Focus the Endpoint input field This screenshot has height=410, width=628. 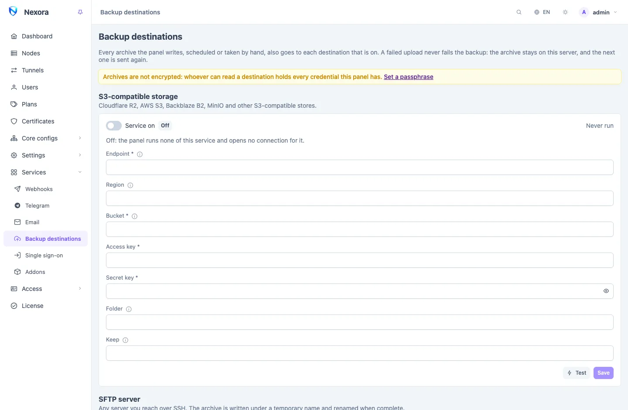click(360, 167)
